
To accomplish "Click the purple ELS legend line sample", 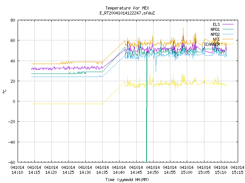I will point(228,24).
